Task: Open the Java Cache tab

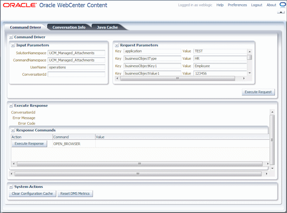Action: click(x=107, y=27)
